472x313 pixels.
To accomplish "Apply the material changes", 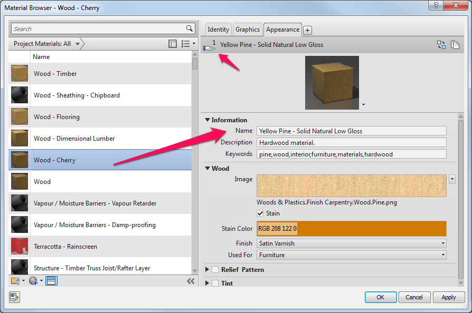I will (448, 297).
